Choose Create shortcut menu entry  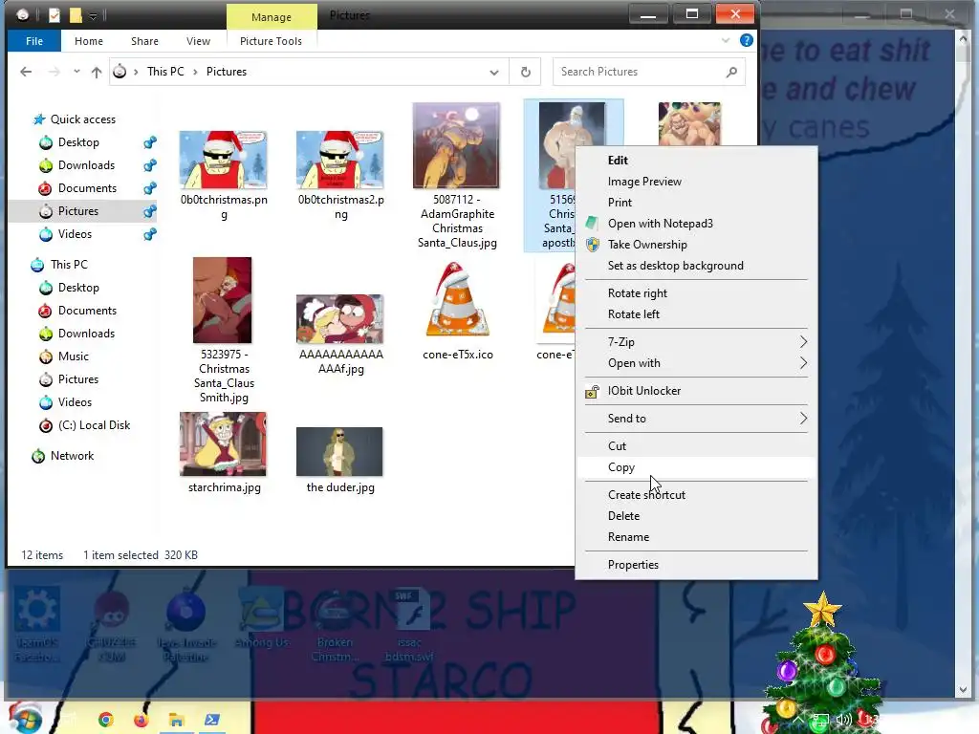696,495
